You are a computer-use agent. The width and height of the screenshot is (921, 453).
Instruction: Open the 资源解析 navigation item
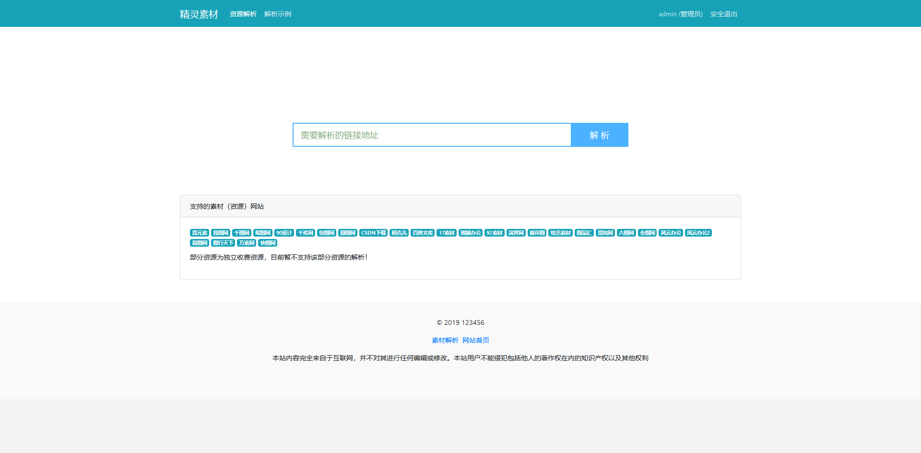pos(243,14)
